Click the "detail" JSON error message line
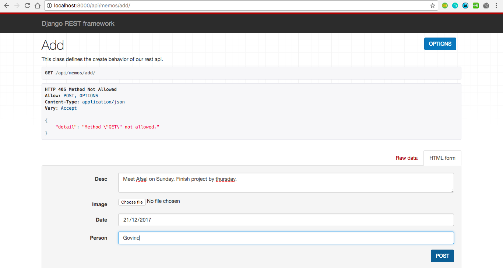503x268 pixels. pos(107,127)
